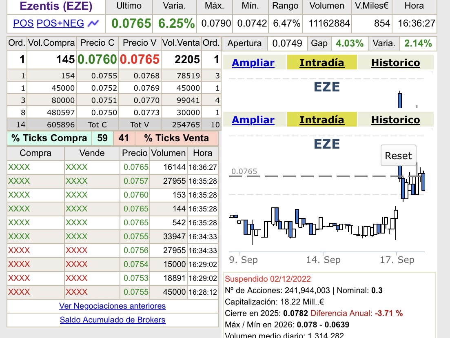Click the trade volume 542
450x338 pixels.
pyautogui.click(x=179, y=222)
